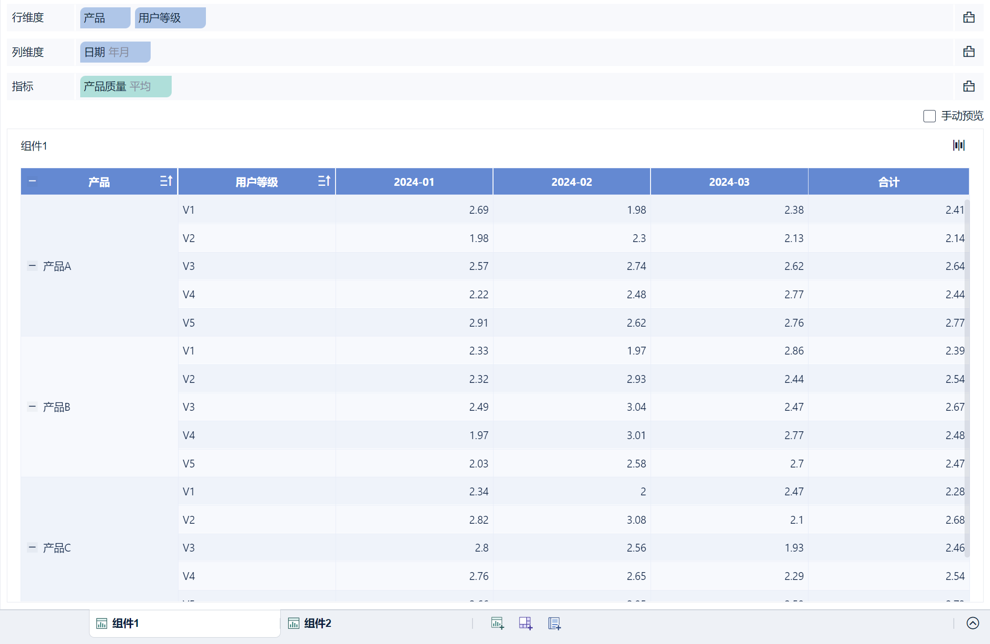This screenshot has height=644, width=990.
Task: Click the 用户等级 dimension tag
Action: (170, 18)
